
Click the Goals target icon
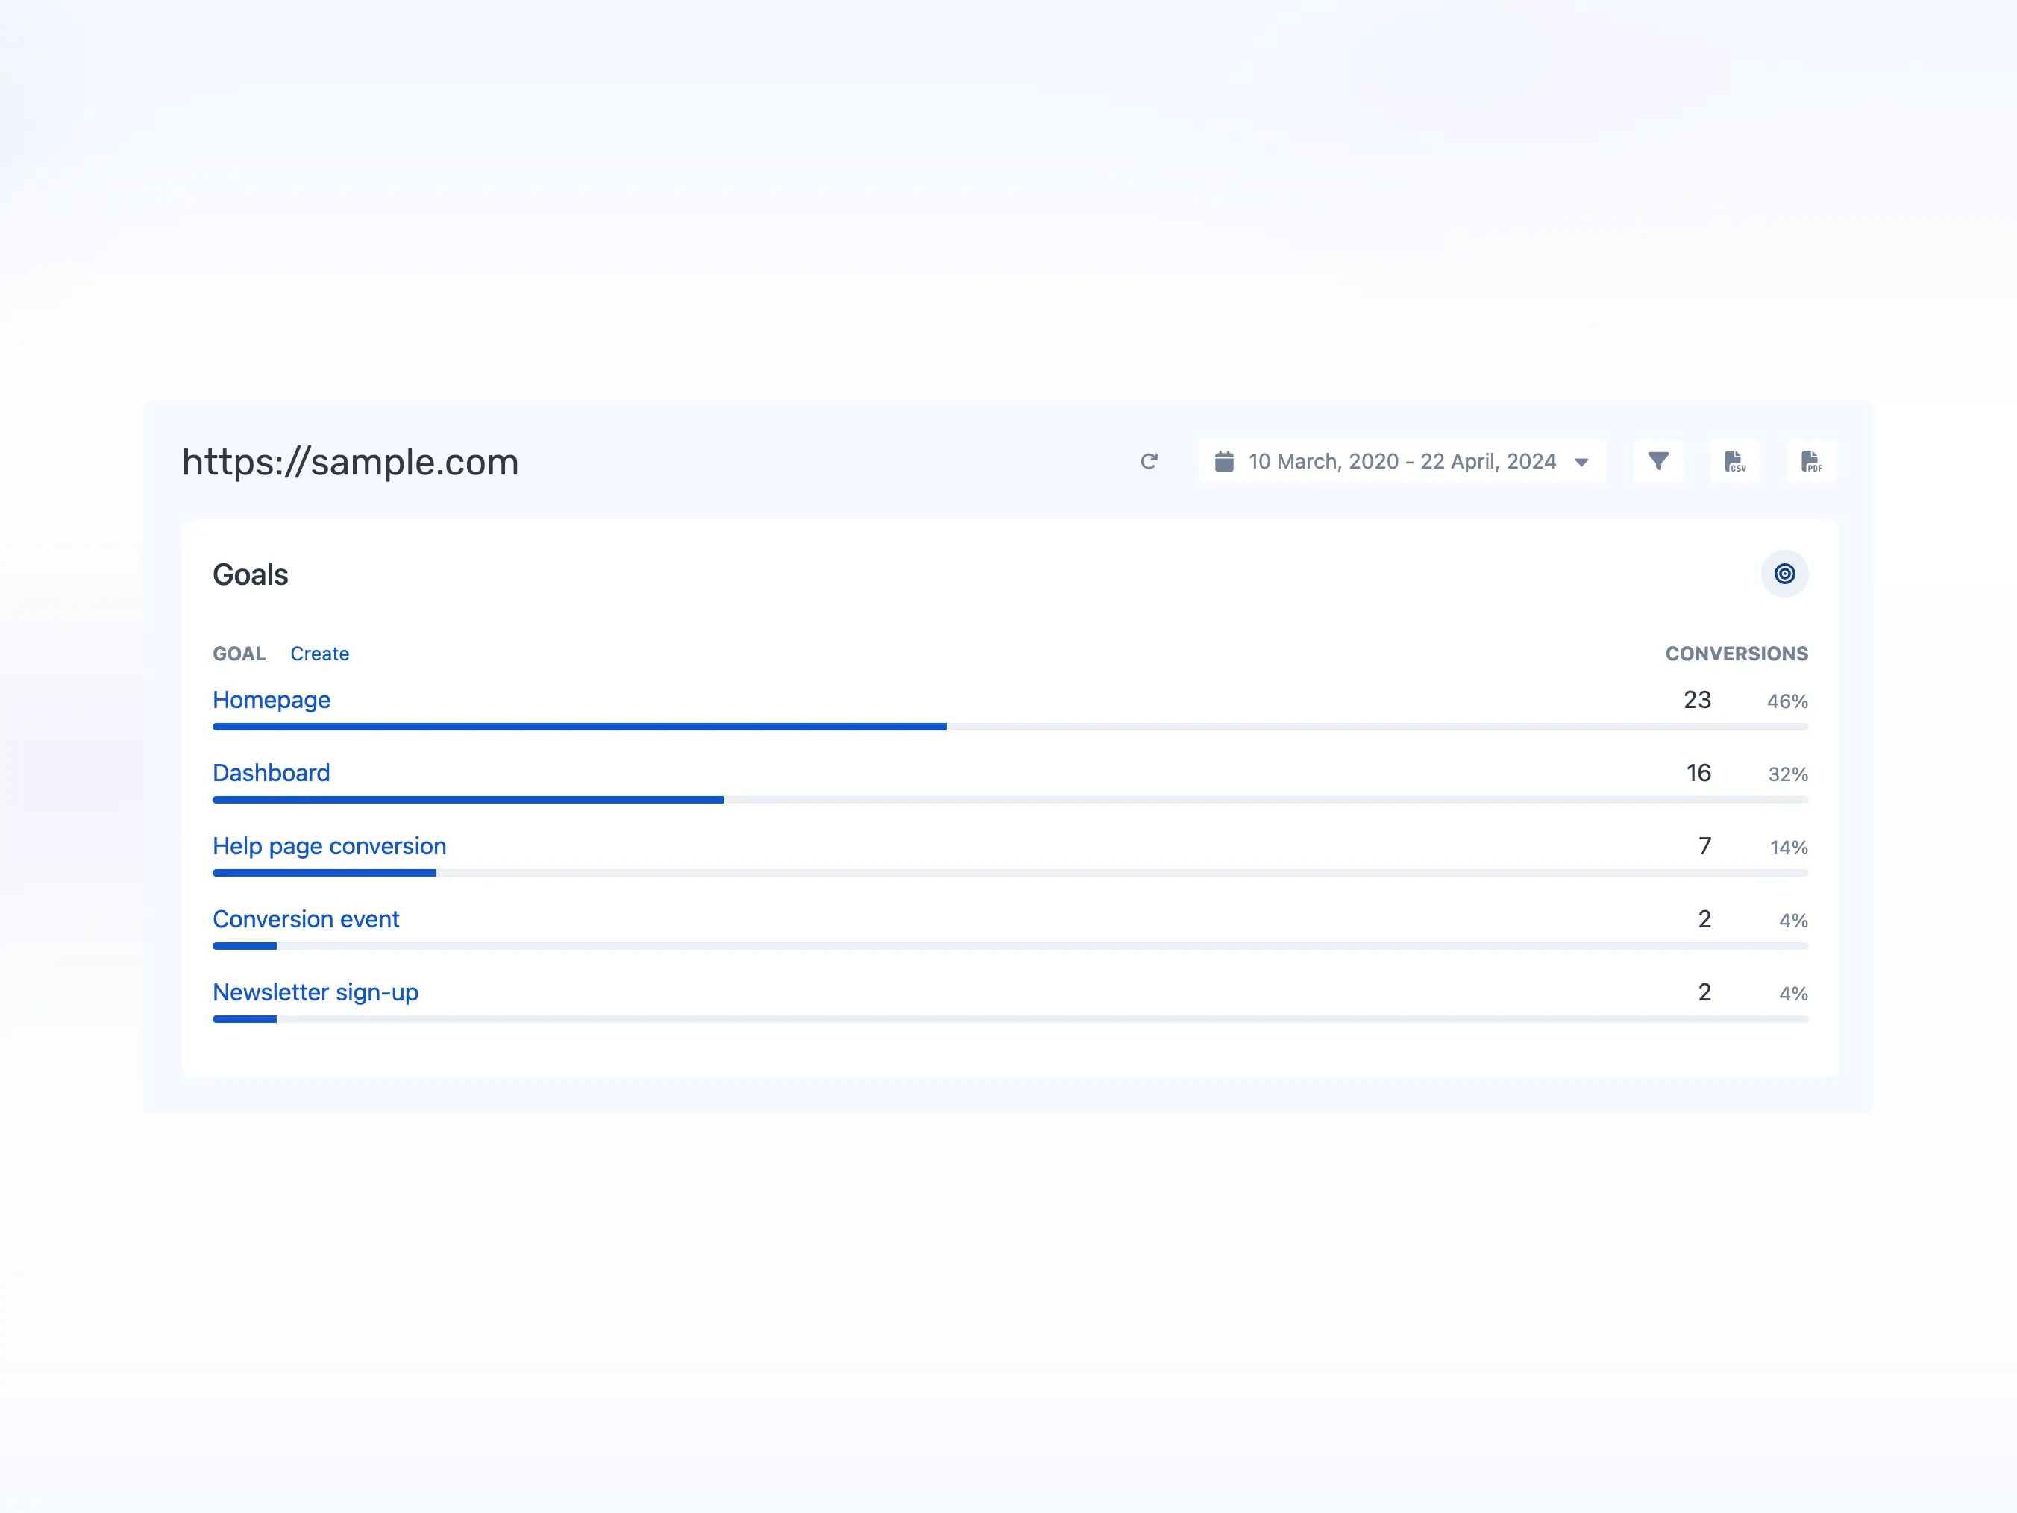[x=1784, y=574]
